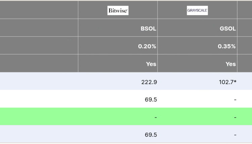This screenshot has width=252, height=144.
Task: Click Bitwise's dash in the green row
Action: (156, 117)
